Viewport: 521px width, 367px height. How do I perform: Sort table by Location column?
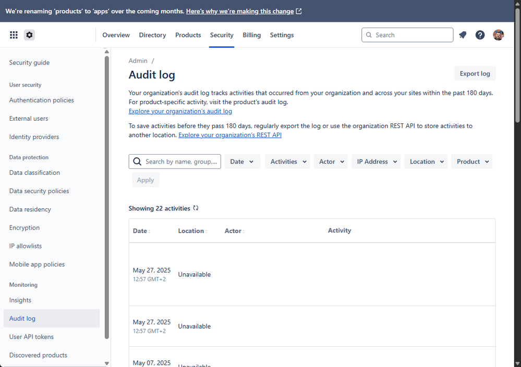[193, 231]
